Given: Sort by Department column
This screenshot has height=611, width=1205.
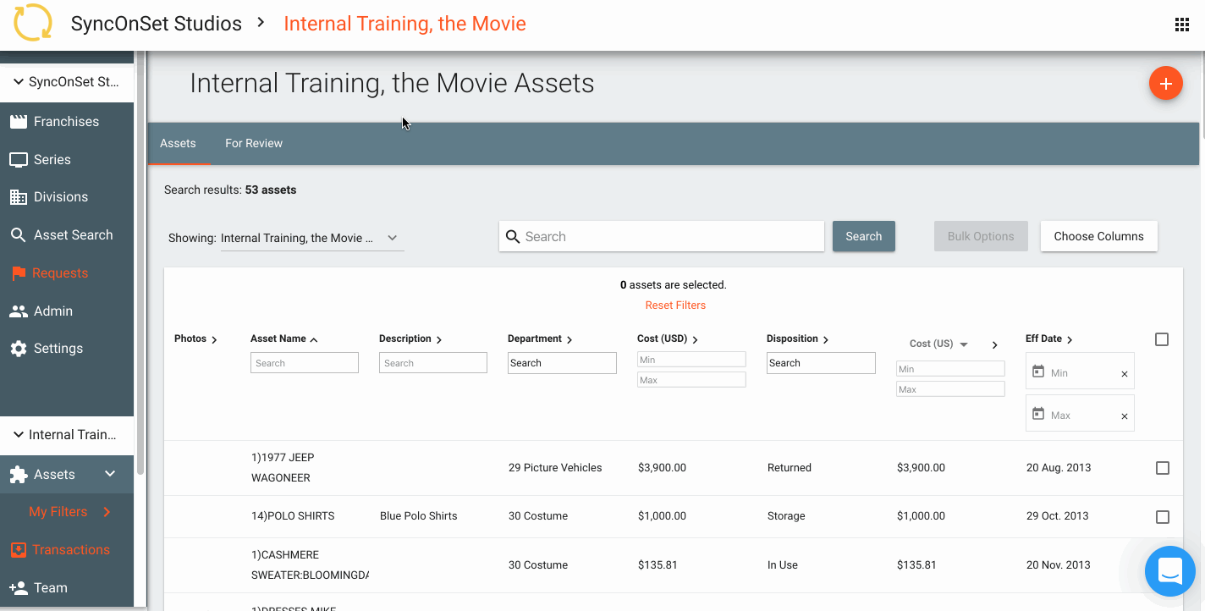Looking at the screenshot, I should point(540,339).
